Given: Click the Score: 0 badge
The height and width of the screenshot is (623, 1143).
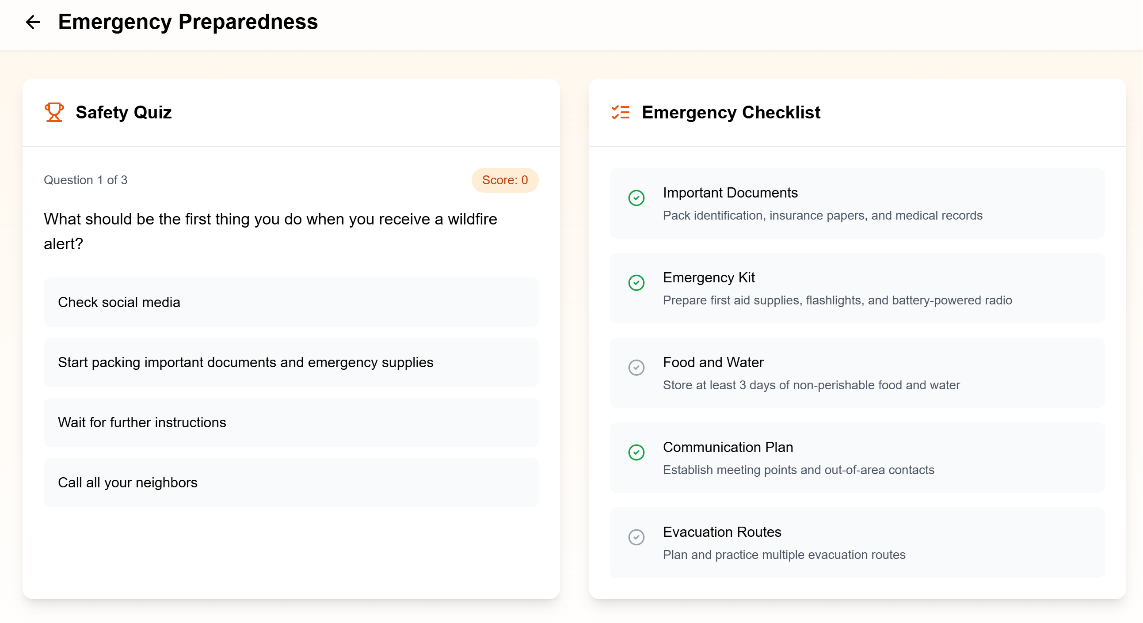Looking at the screenshot, I should point(504,180).
